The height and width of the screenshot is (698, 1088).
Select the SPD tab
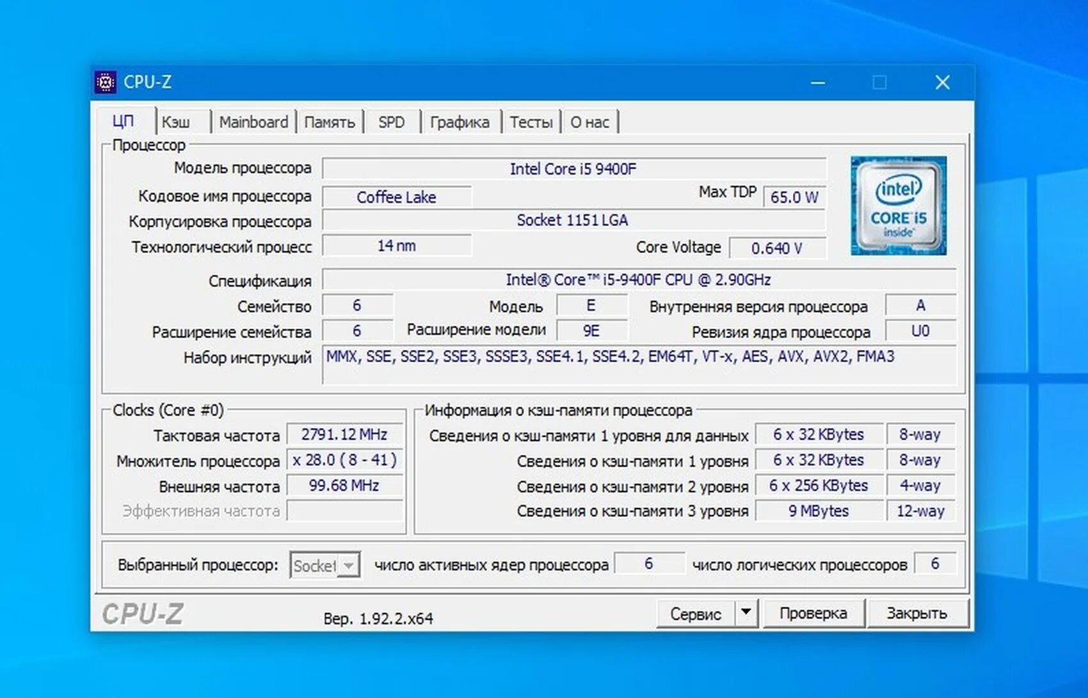[392, 122]
